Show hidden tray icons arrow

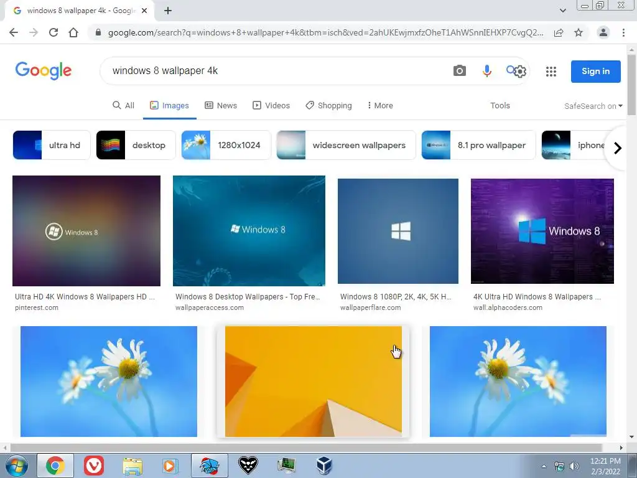pos(544,466)
